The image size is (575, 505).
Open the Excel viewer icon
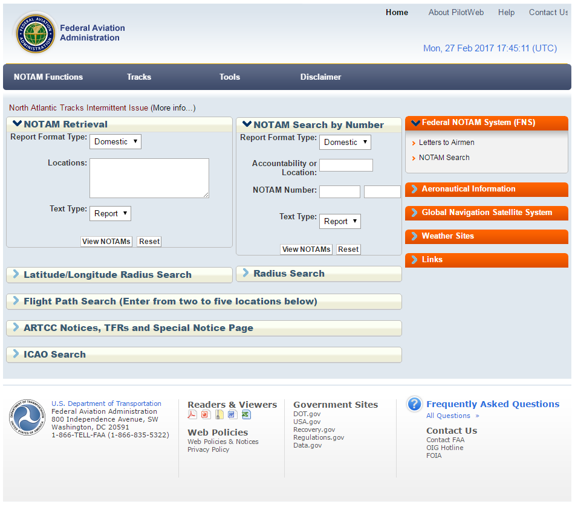coord(246,414)
